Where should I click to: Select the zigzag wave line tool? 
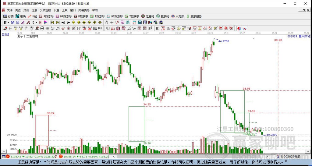(x=134, y=28)
